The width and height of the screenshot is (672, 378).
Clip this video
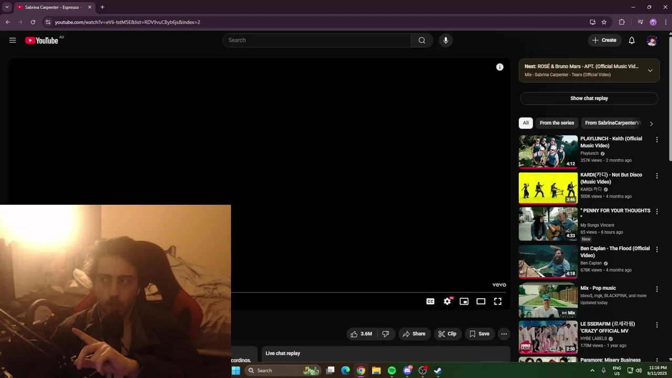(x=447, y=334)
